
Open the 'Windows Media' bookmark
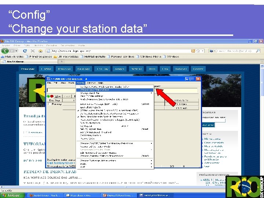pos(148,56)
